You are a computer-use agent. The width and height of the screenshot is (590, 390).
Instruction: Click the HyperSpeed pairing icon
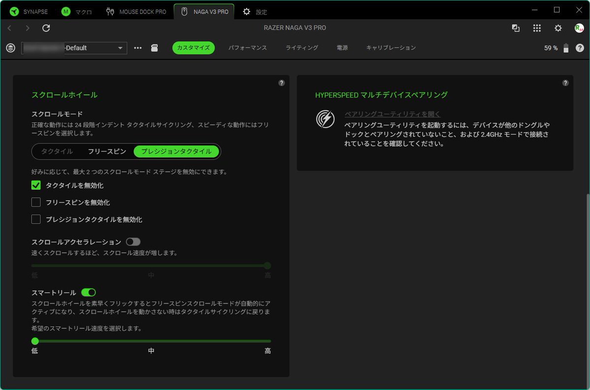[x=325, y=119]
